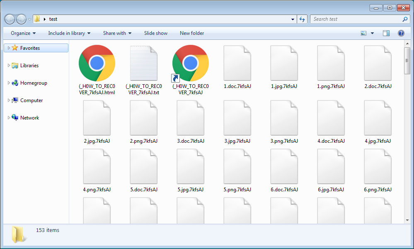This screenshot has width=414, height=249.
Task: Expand the Computer tree node arrow
Action: [x=9, y=100]
